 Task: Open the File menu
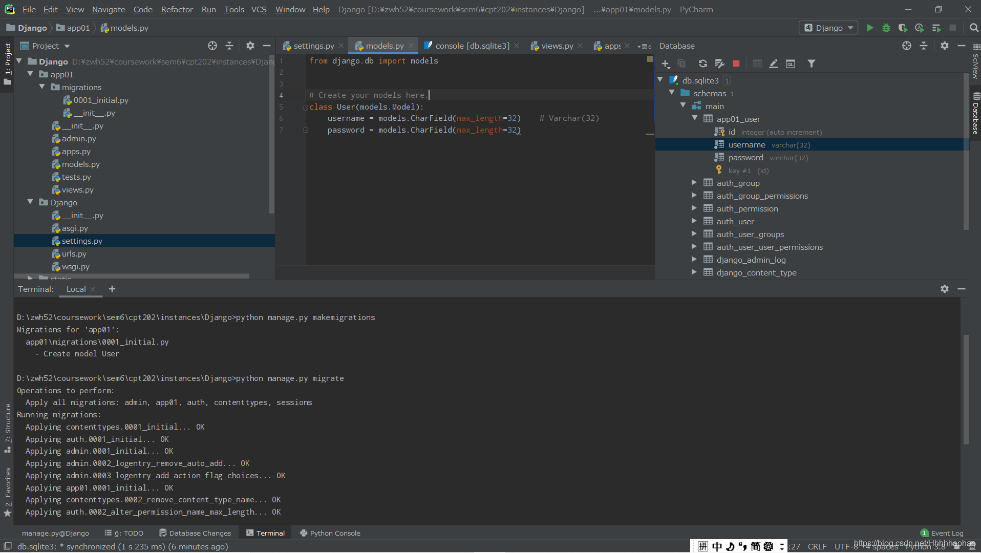pyautogui.click(x=29, y=9)
